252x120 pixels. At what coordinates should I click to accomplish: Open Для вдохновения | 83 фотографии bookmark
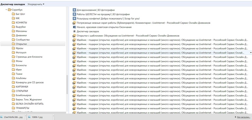click(x=96, y=10)
